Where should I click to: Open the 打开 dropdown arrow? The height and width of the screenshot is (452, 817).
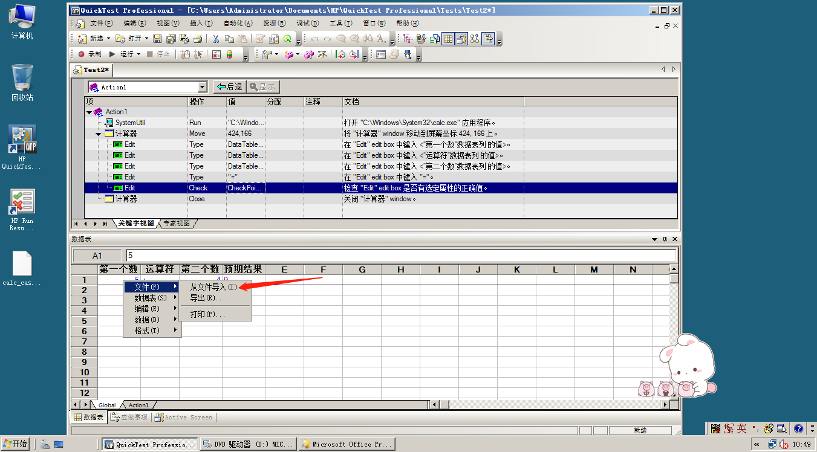[146, 39]
